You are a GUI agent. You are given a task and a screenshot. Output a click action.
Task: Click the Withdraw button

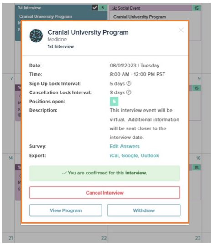[x=144, y=210]
